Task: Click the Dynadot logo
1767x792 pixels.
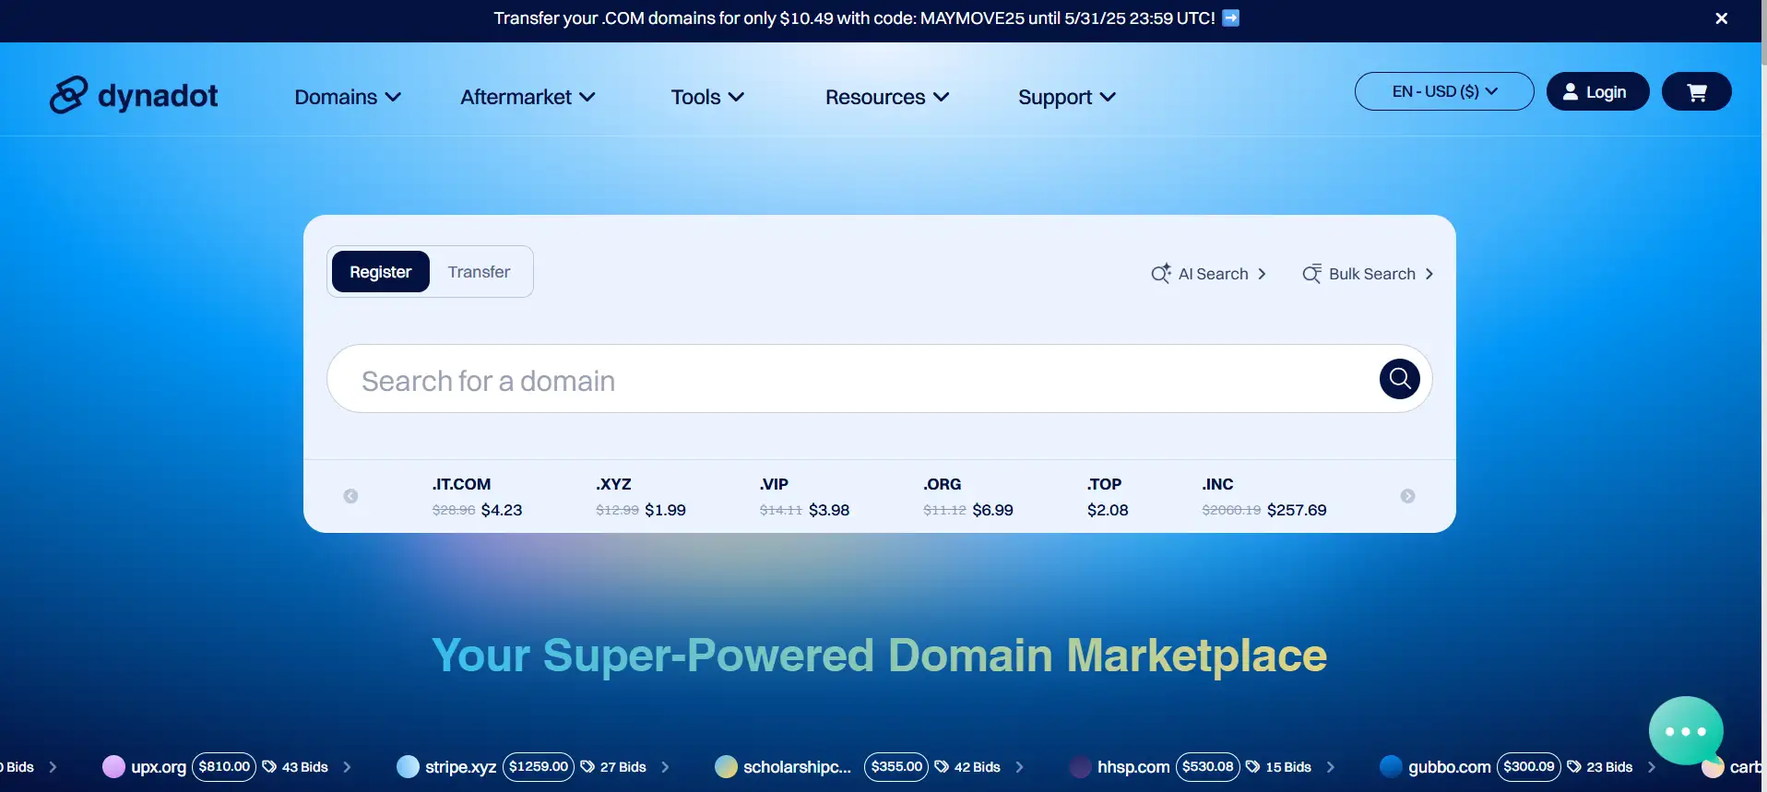Action: coord(134,95)
